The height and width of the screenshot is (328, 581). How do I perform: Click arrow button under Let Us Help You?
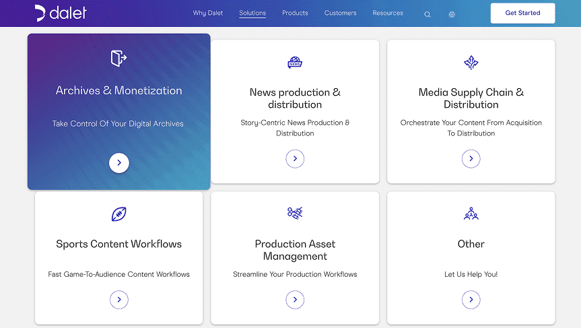[471, 300]
